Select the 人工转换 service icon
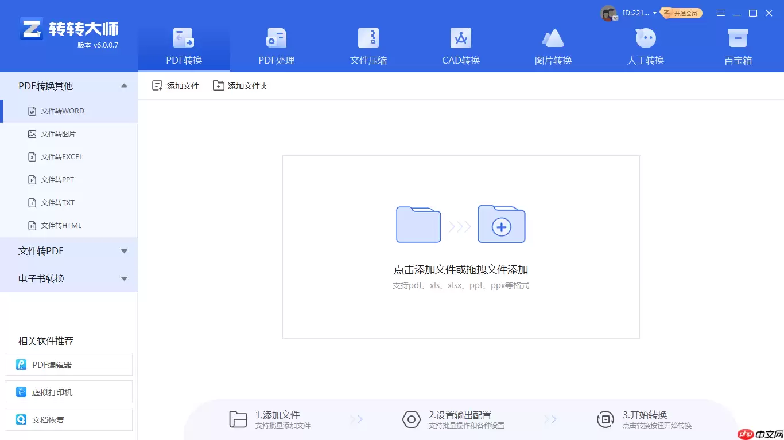 tap(645, 43)
